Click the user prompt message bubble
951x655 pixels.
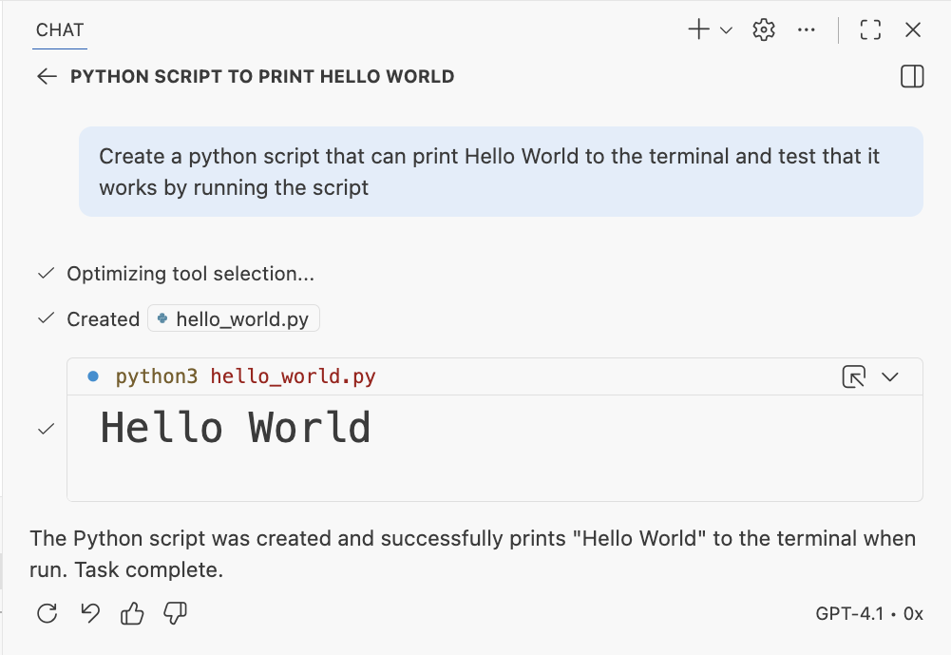tap(501, 171)
